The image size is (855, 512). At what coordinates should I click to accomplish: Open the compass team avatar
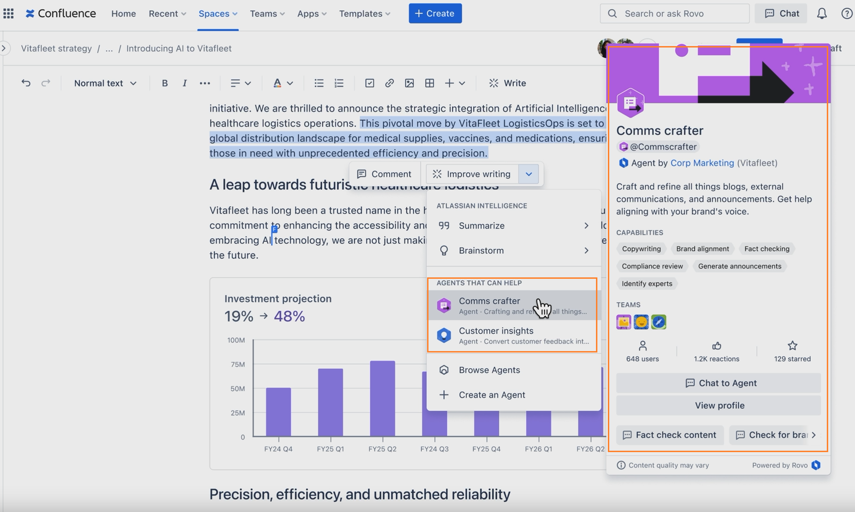tap(659, 322)
